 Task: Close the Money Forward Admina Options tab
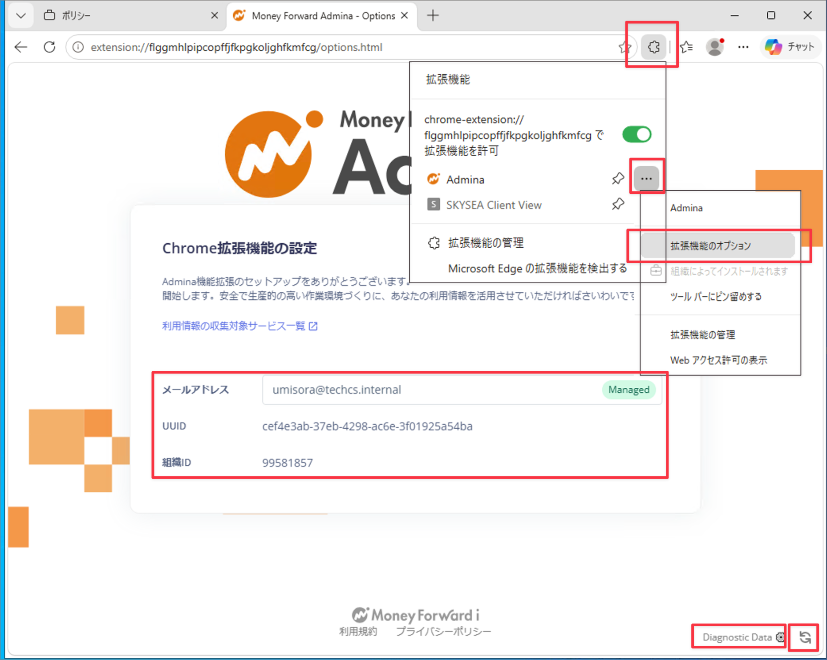(405, 16)
